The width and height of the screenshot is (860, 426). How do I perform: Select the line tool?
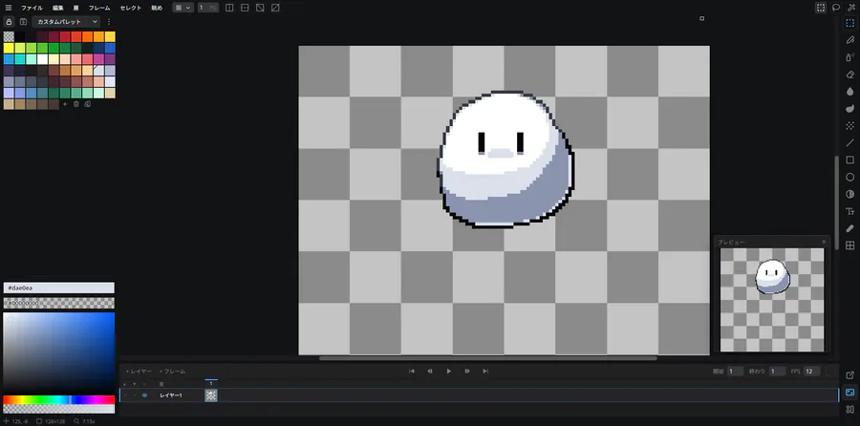click(x=850, y=142)
